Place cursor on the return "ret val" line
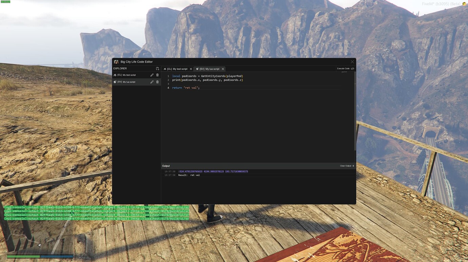 (186, 88)
